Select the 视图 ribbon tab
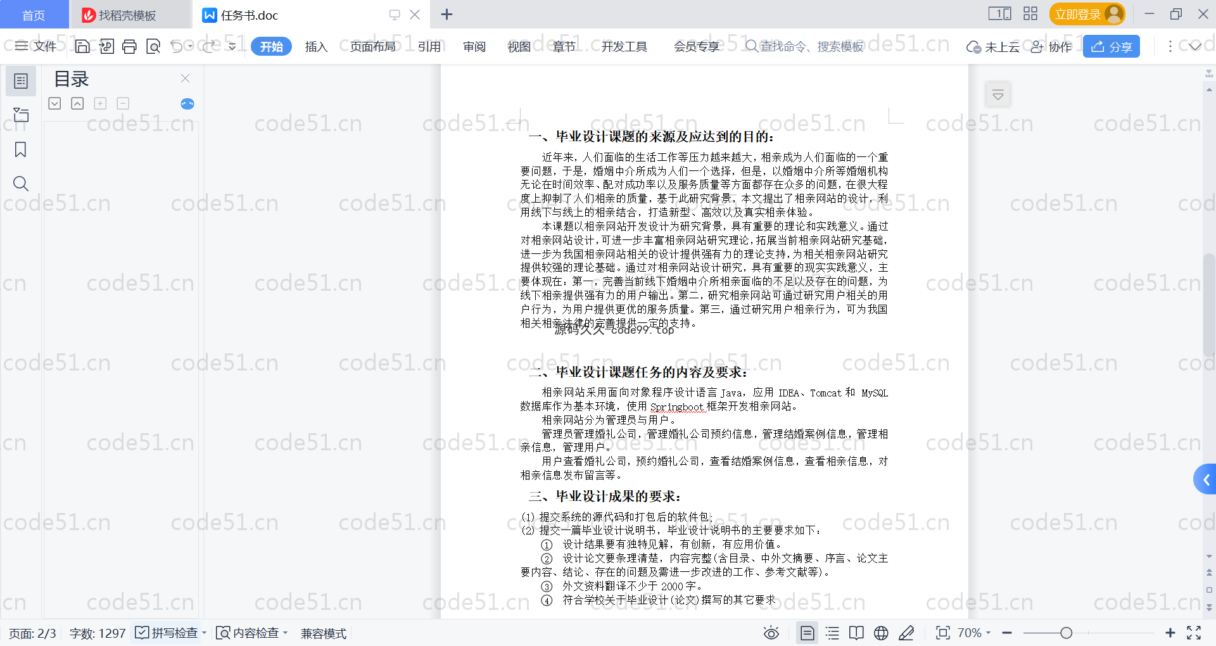This screenshot has height=646, width=1216. (519, 46)
